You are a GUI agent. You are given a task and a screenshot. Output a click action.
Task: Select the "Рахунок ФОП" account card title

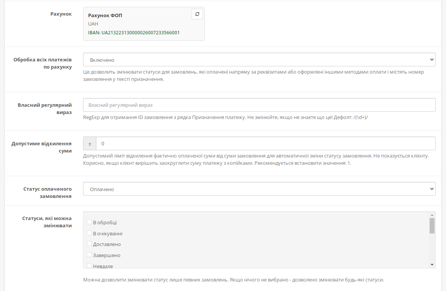click(105, 16)
